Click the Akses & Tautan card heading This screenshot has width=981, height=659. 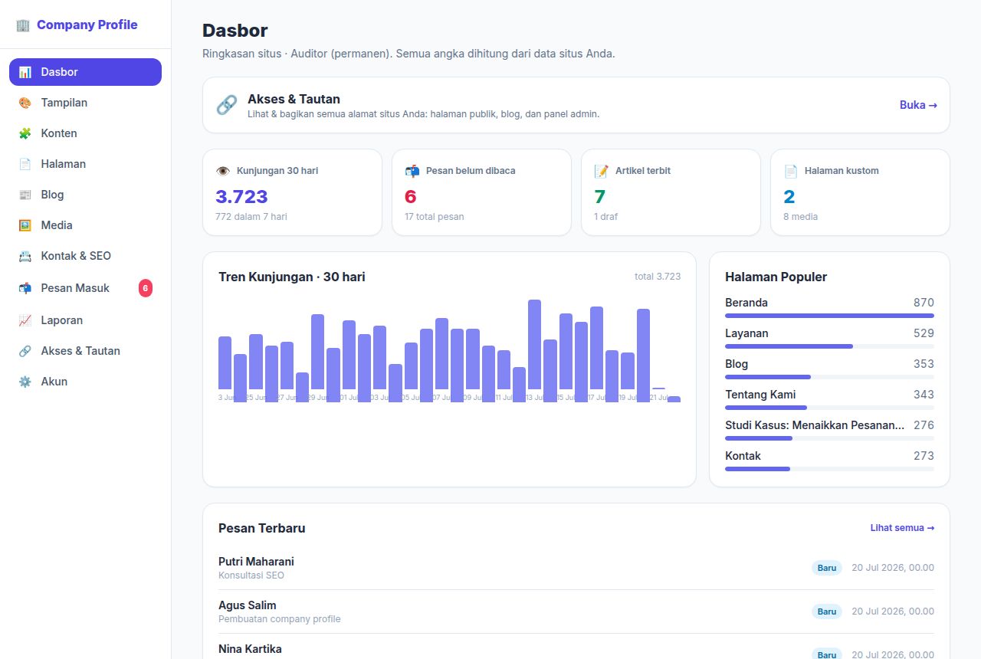click(x=294, y=99)
